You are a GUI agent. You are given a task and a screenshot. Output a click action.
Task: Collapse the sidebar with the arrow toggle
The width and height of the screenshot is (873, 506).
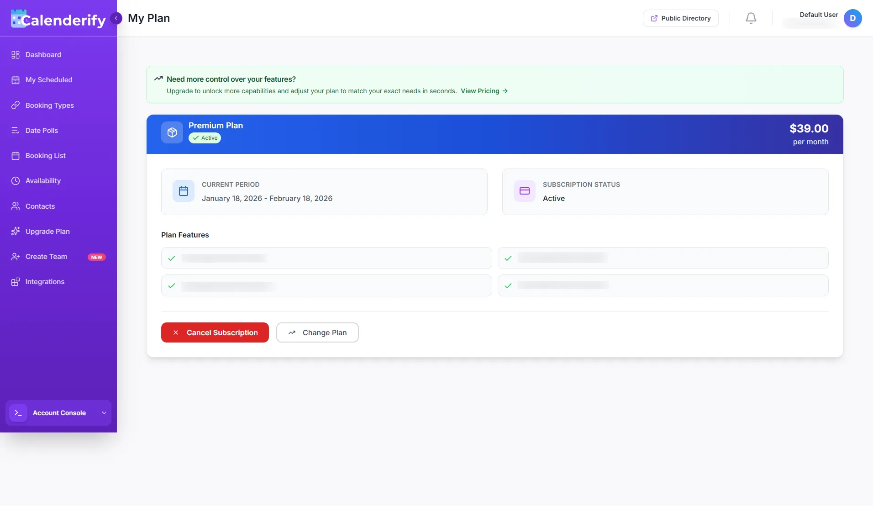tap(116, 18)
